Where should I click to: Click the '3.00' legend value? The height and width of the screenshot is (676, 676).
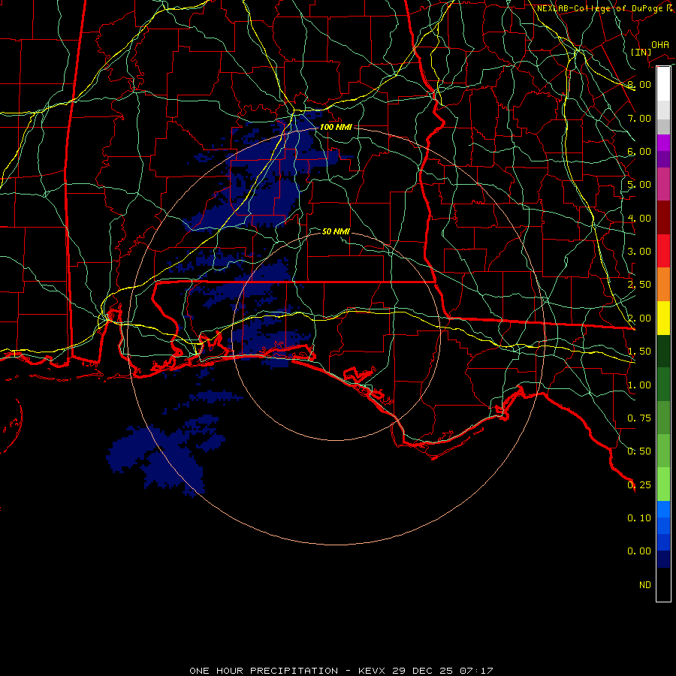coord(639,252)
